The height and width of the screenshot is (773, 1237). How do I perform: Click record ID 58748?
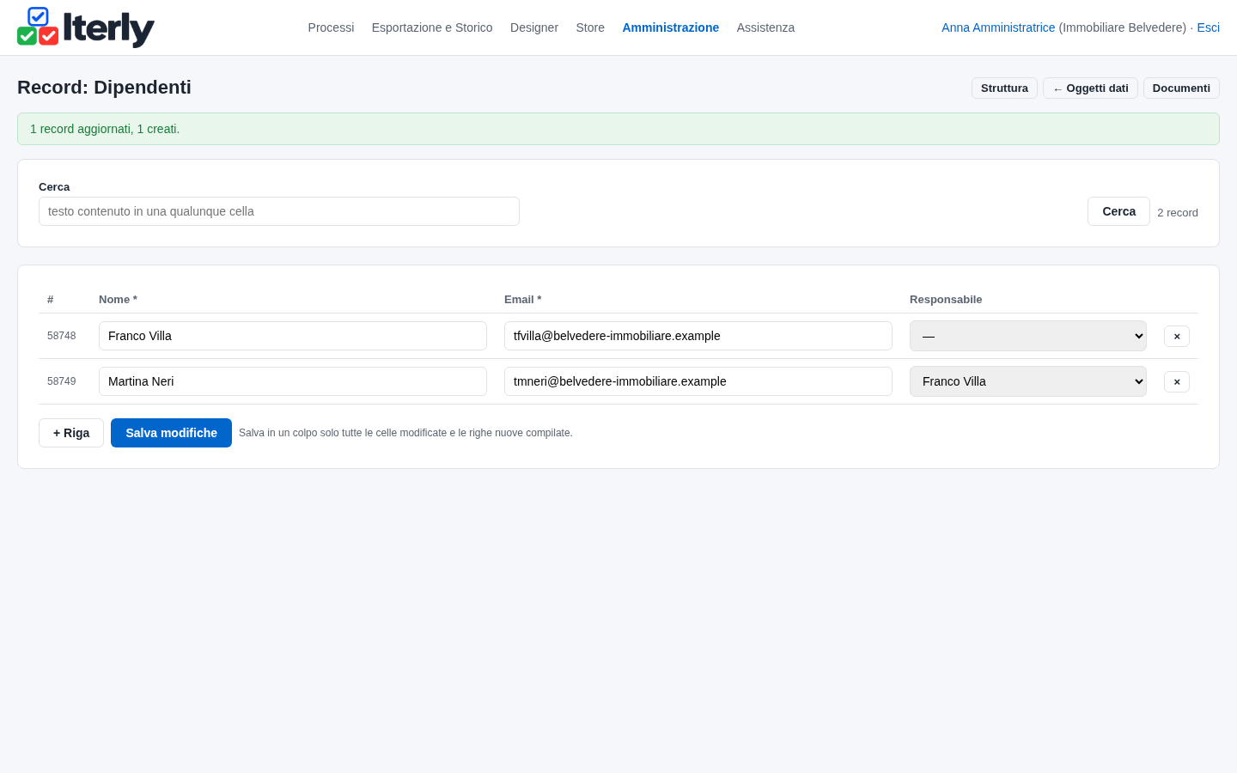click(x=61, y=336)
